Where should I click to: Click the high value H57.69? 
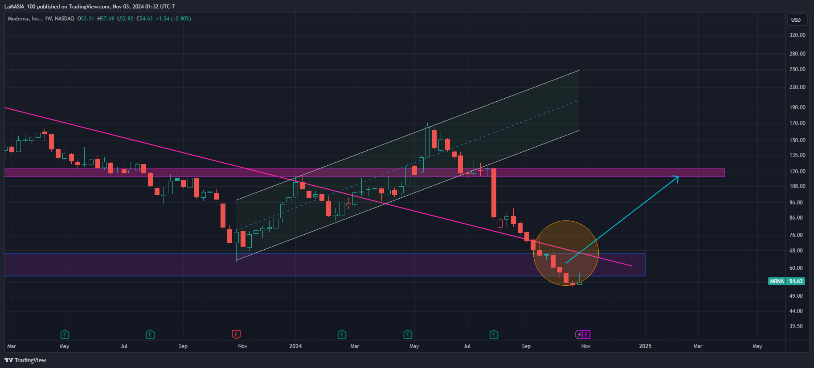coord(106,19)
